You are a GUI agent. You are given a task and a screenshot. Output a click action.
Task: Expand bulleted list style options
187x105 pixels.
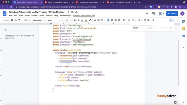136,20
